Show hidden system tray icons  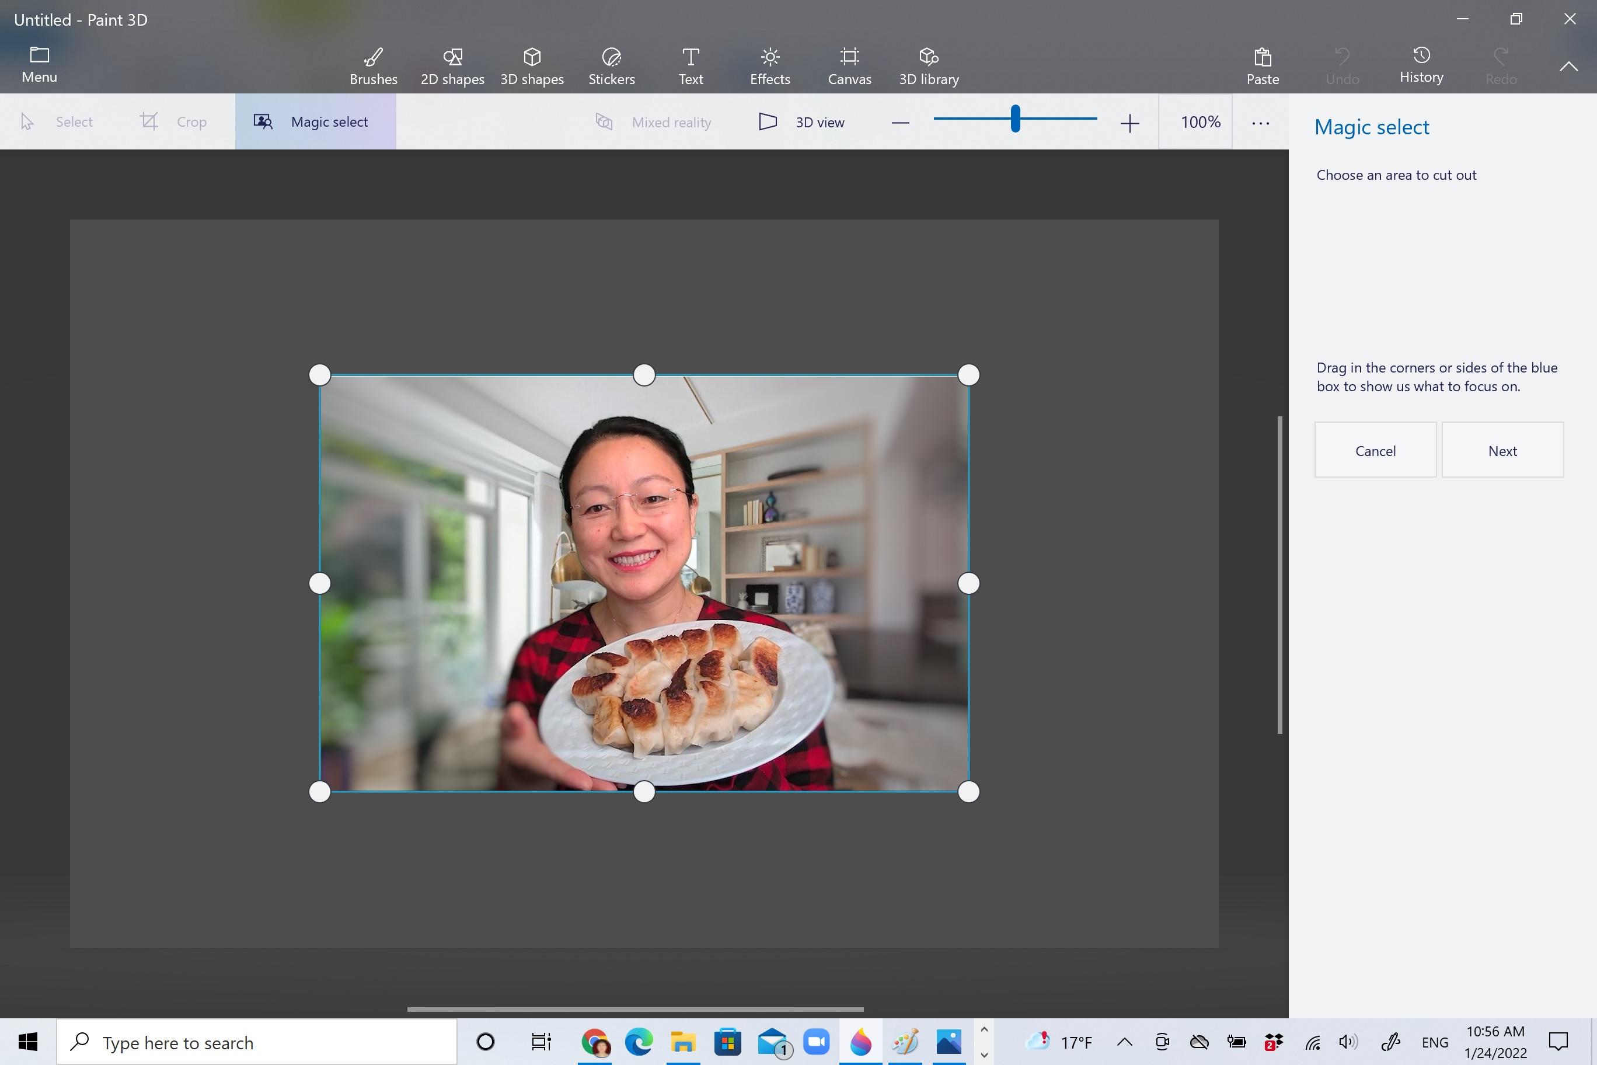click(1124, 1041)
